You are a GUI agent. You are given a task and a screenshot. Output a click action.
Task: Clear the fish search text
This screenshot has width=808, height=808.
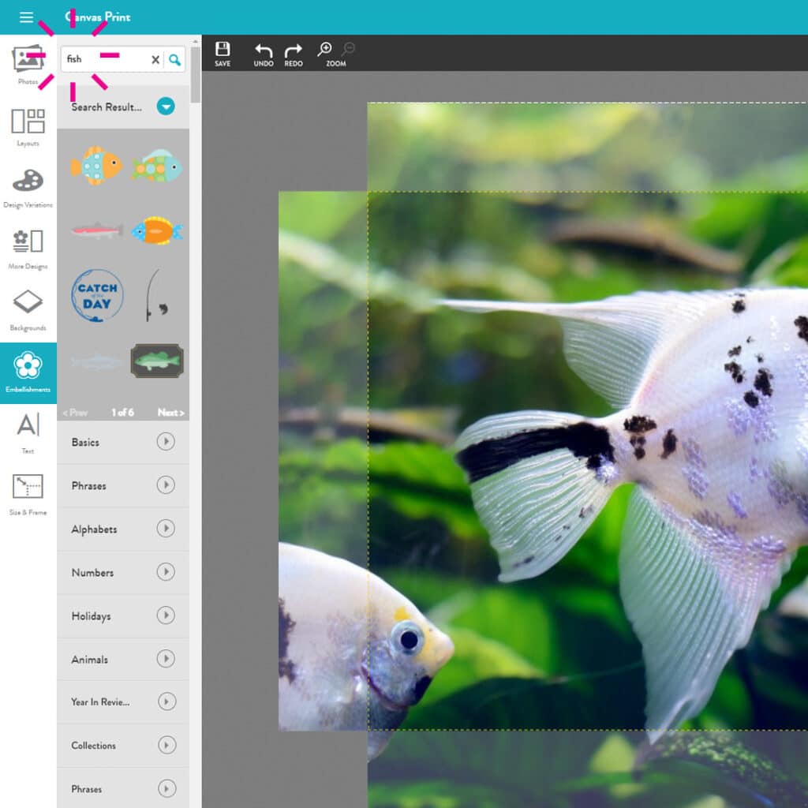[155, 59]
